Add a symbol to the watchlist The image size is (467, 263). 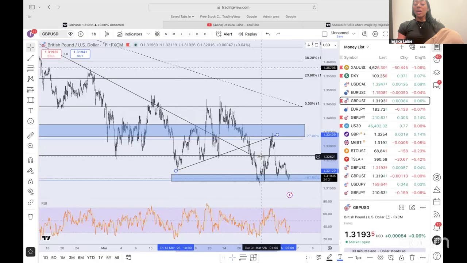coord(401,47)
